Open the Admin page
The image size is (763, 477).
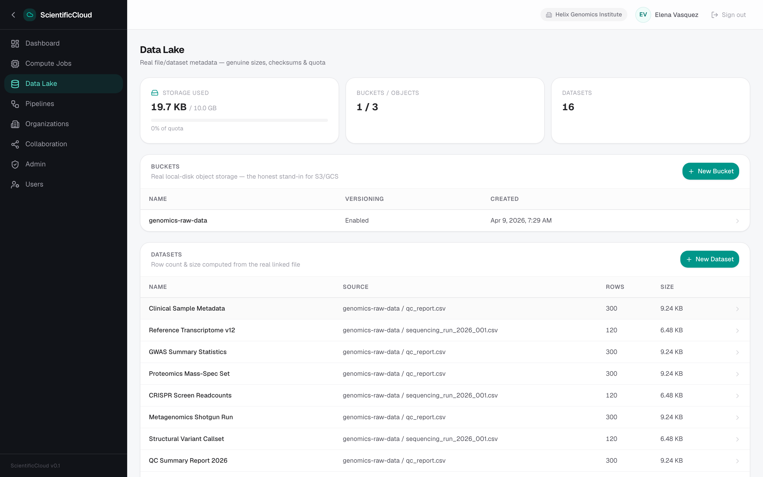coord(63,164)
